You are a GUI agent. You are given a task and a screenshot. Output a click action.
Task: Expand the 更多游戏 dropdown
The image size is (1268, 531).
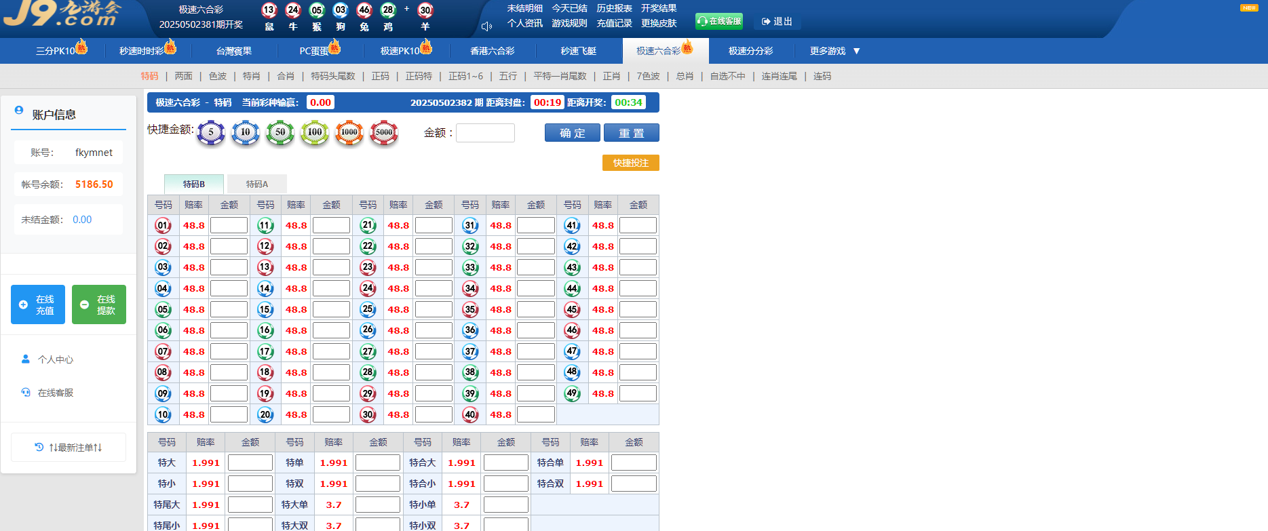coord(834,51)
